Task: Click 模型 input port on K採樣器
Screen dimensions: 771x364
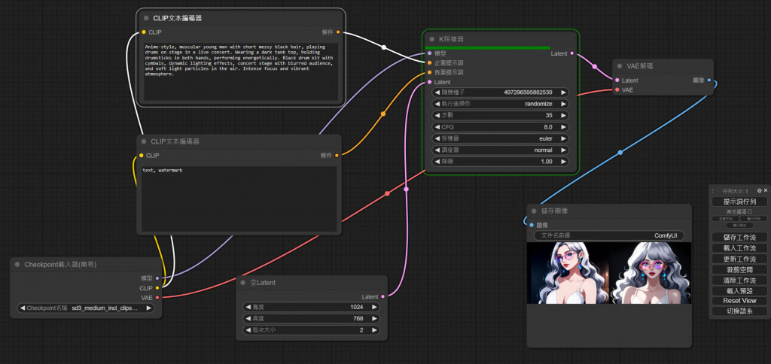Action: pyautogui.click(x=430, y=53)
